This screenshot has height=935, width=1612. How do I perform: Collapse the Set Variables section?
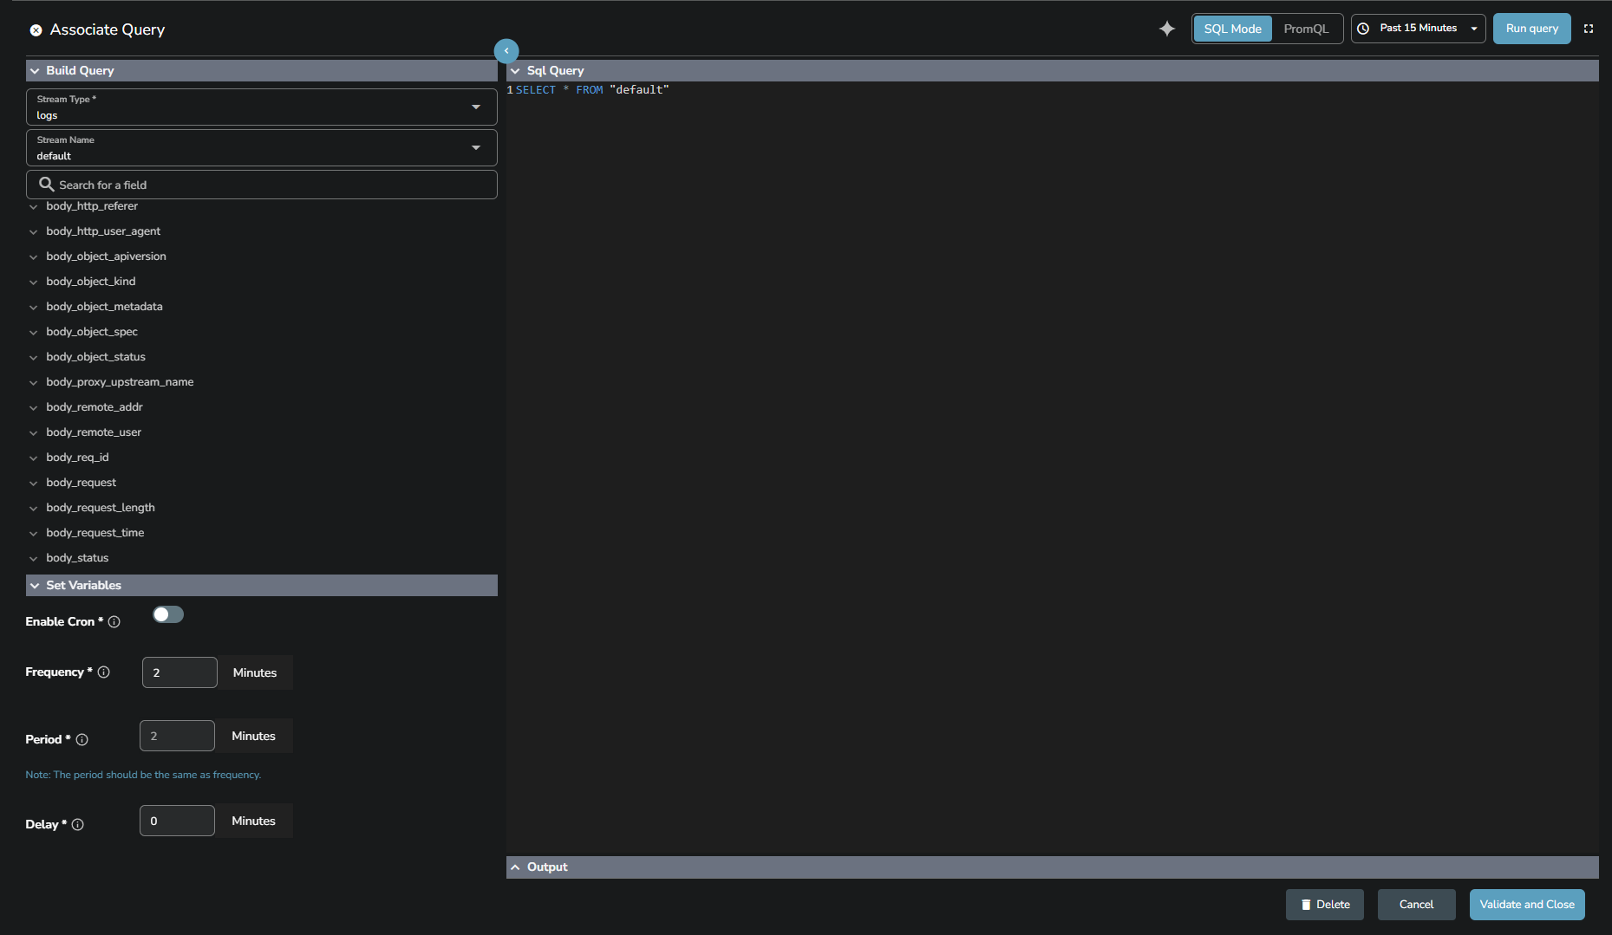tap(34, 585)
